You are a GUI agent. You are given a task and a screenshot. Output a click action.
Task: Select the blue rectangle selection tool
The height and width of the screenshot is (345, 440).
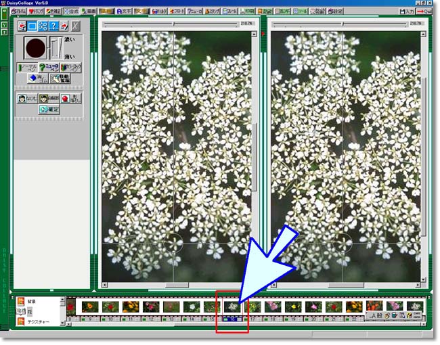pyautogui.click(x=32, y=26)
